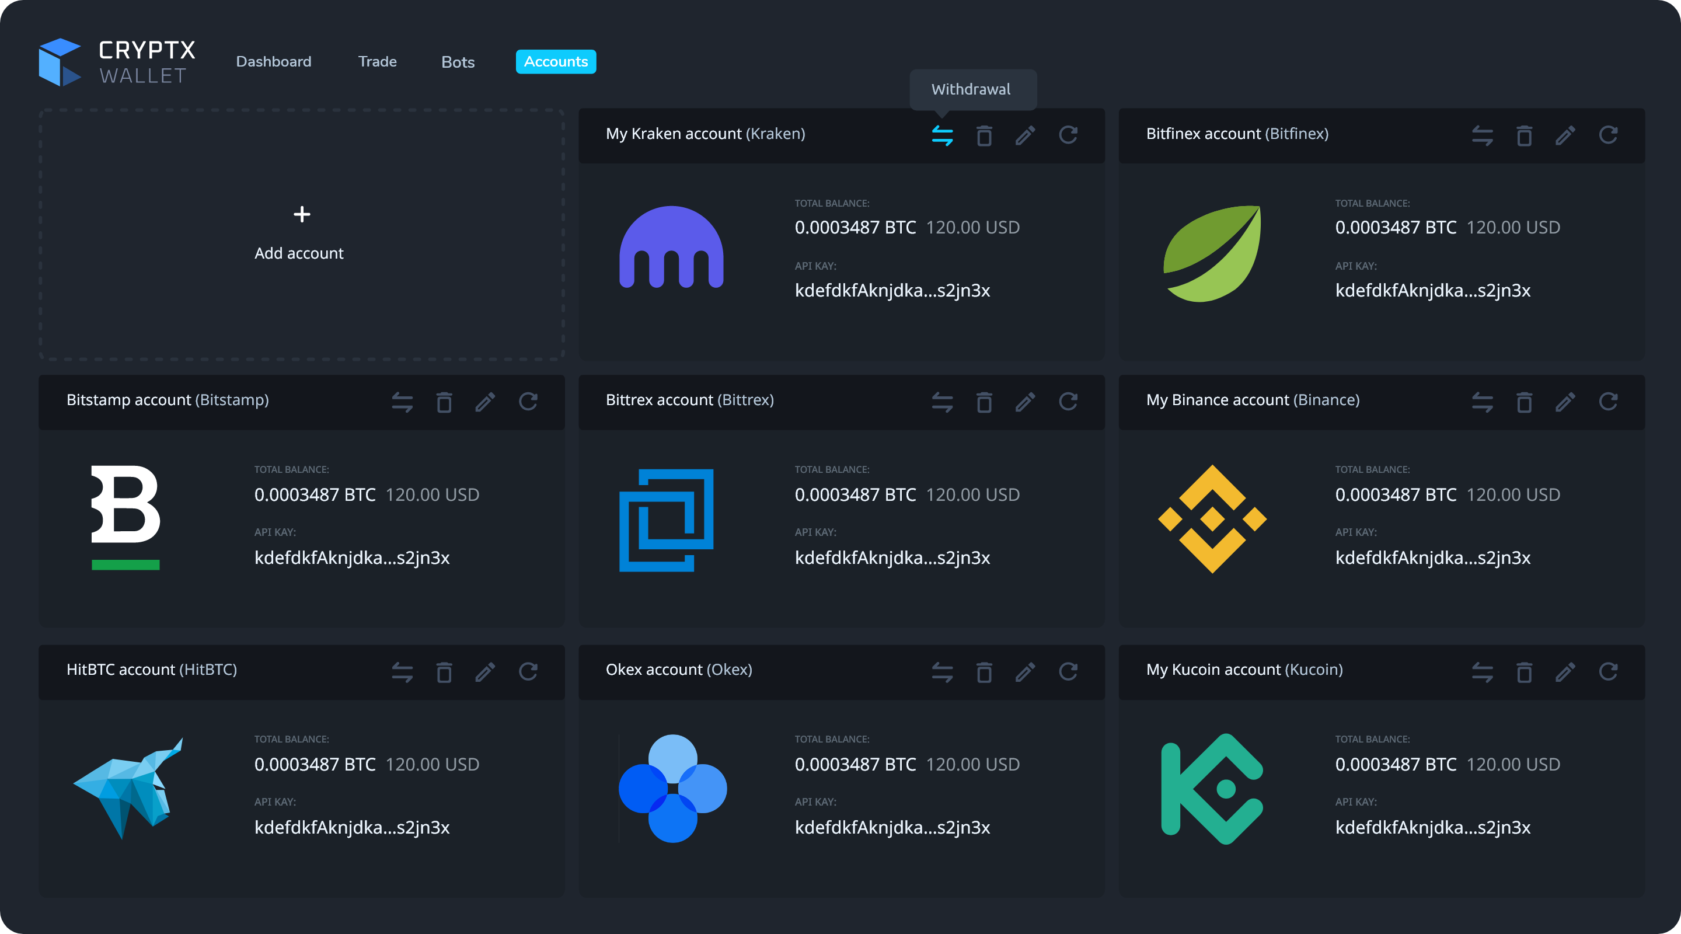Edit the Bittrex account
The image size is (1681, 934).
(x=1025, y=402)
